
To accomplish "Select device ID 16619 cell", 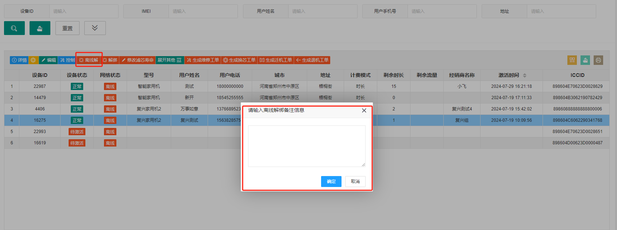I will [x=40, y=143].
